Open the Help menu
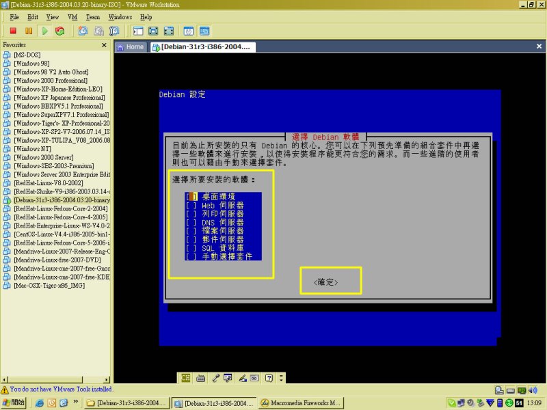This screenshot has width=547, height=410. click(146, 17)
